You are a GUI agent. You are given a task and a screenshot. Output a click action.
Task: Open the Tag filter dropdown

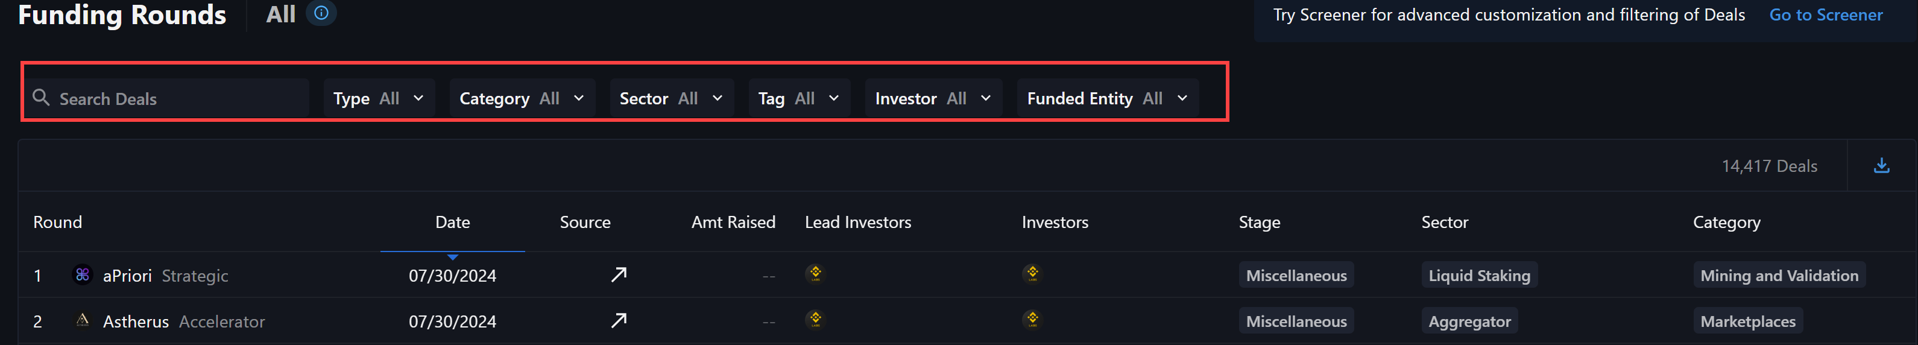(799, 98)
